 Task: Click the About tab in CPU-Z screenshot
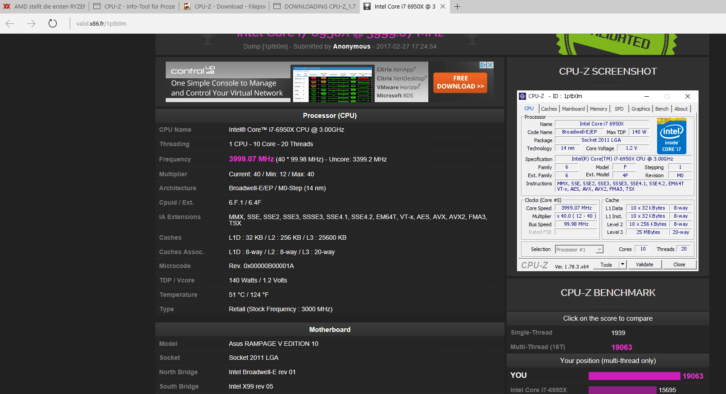coord(681,109)
